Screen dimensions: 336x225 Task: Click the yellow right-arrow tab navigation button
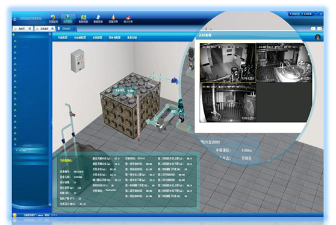pyautogui.click(x=320, y=28)
